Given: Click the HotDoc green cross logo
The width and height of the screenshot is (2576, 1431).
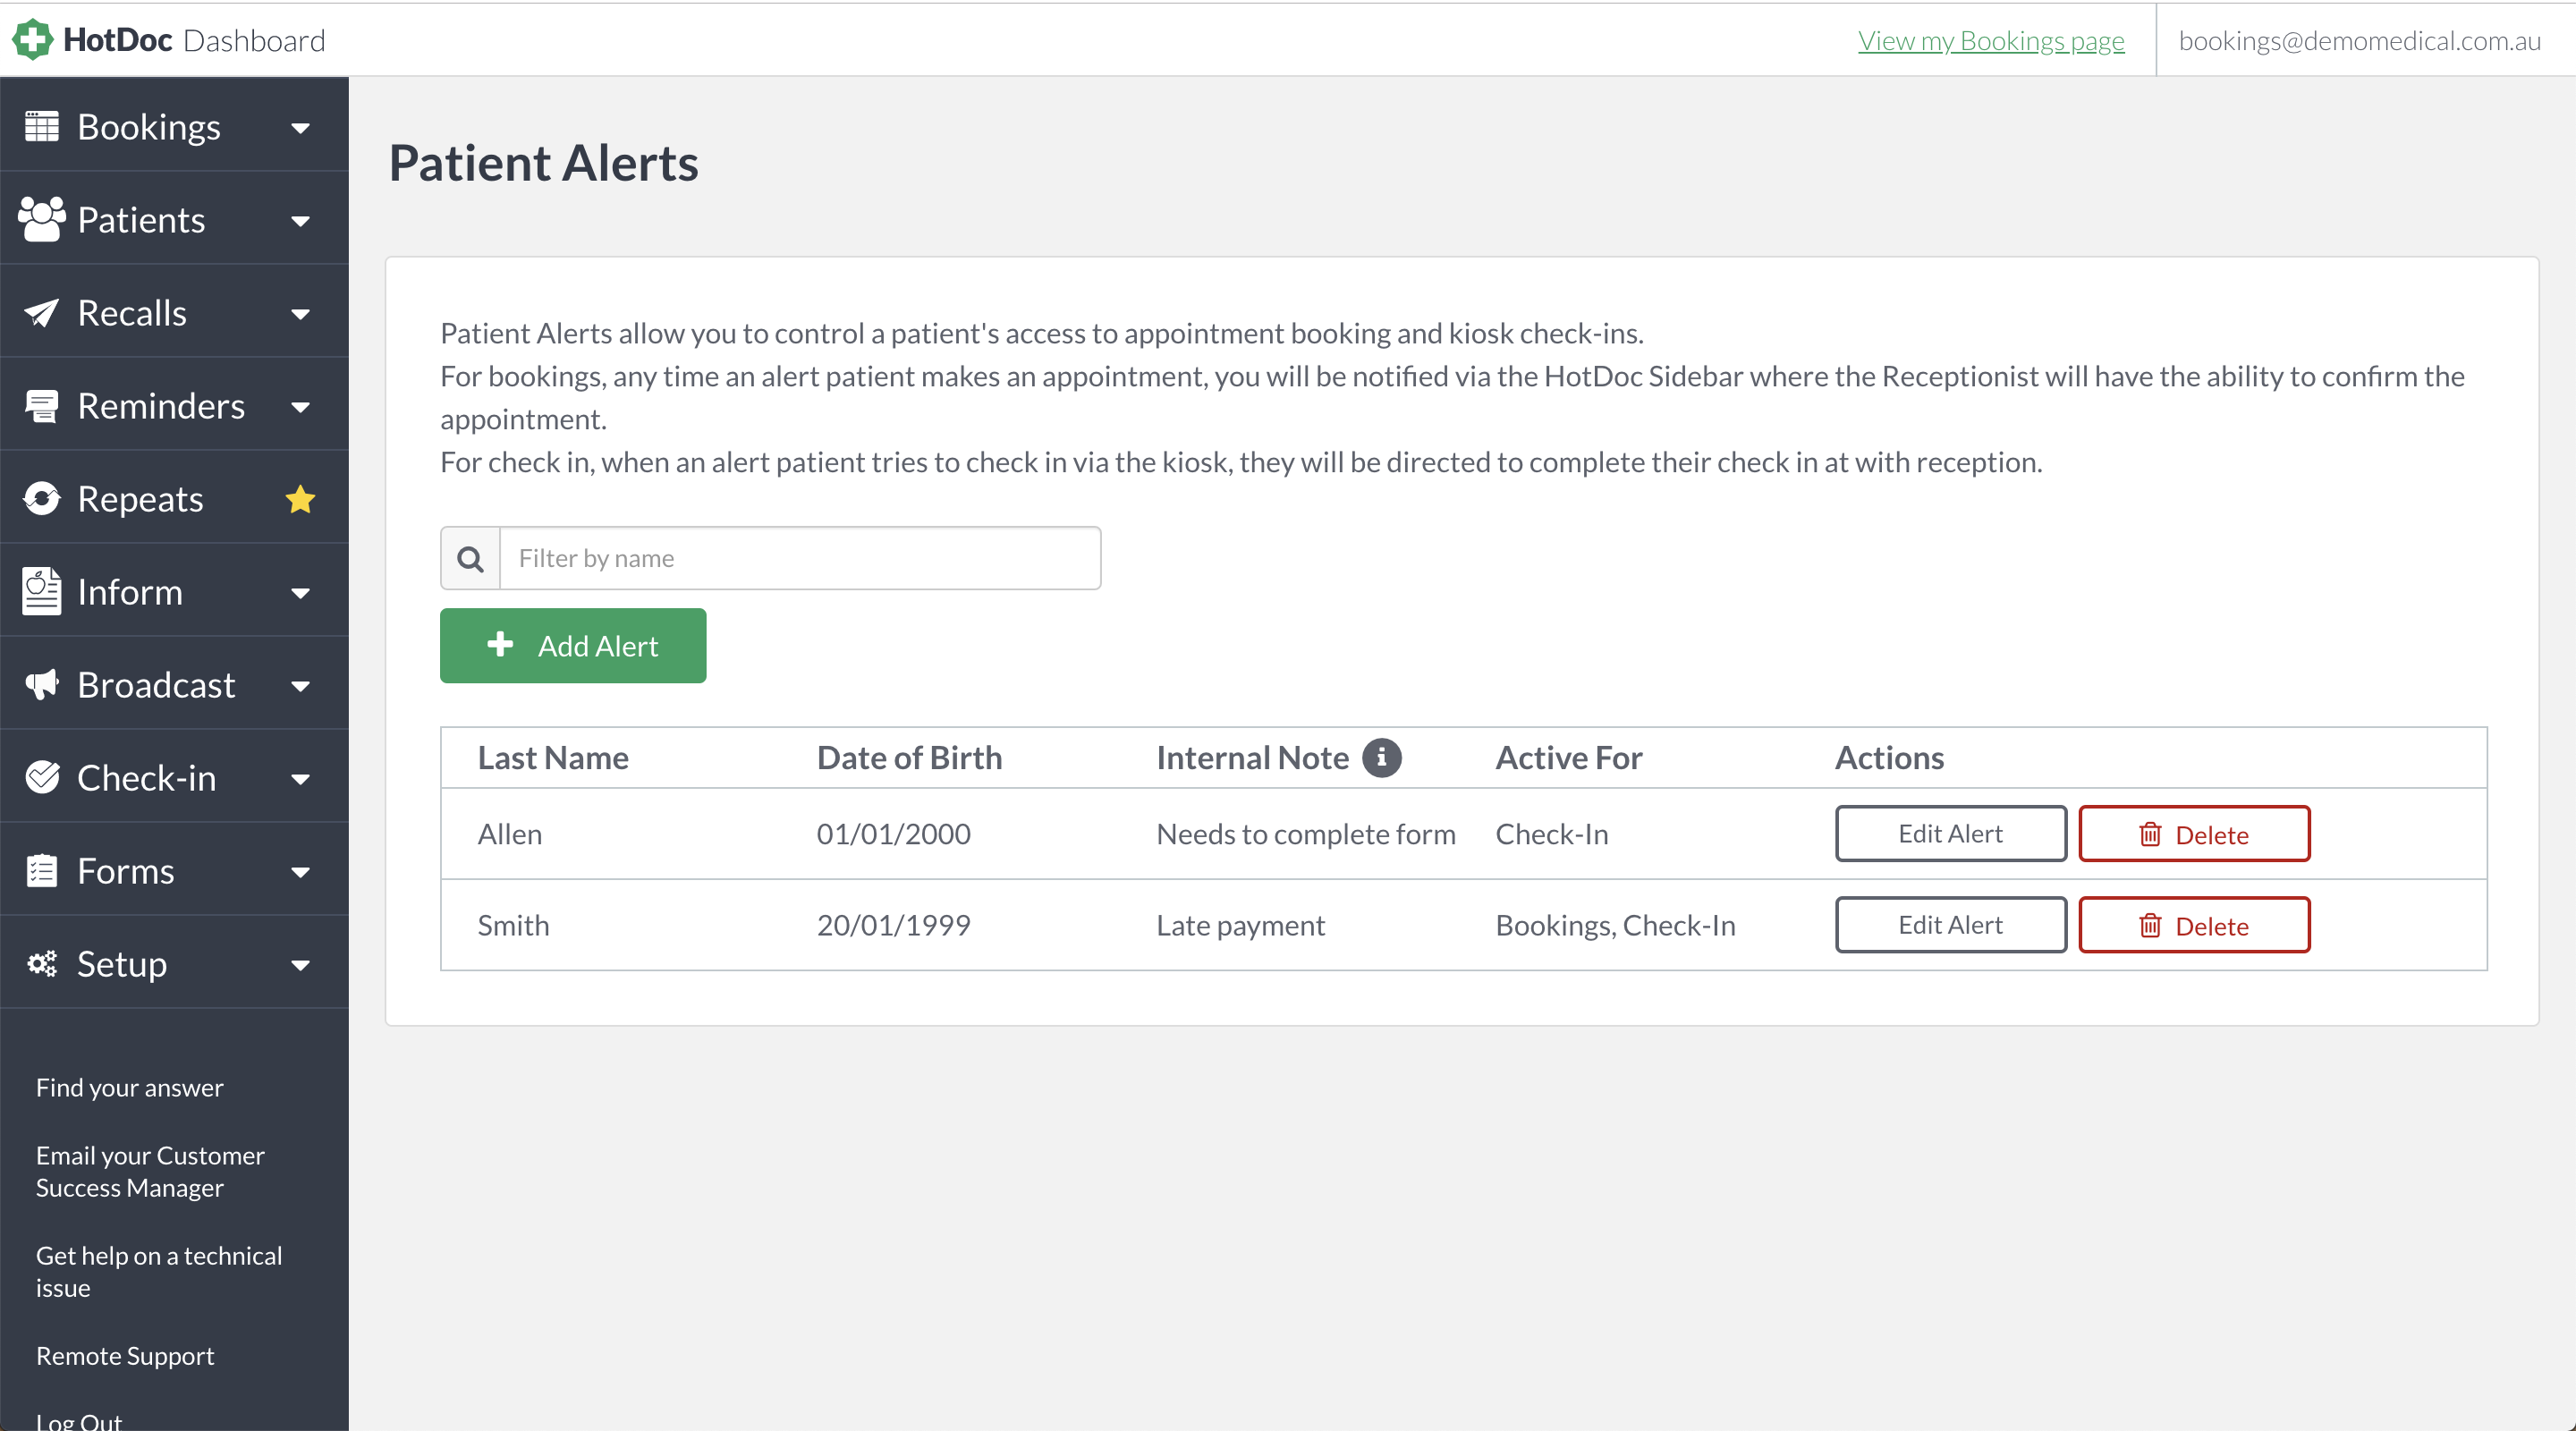Looking at the screenshot, I should point(32,40).
